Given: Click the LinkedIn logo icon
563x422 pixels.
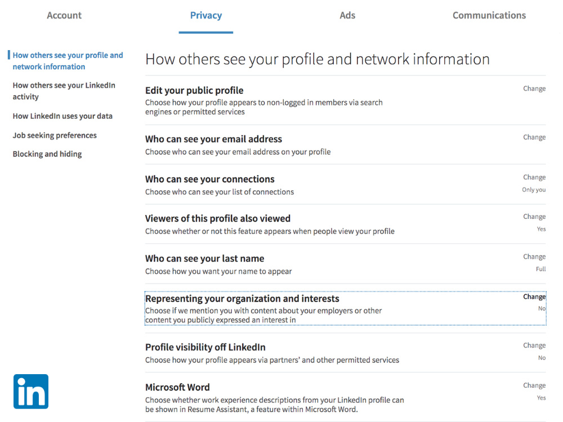Looking at the screenshot, I should 31,391.
